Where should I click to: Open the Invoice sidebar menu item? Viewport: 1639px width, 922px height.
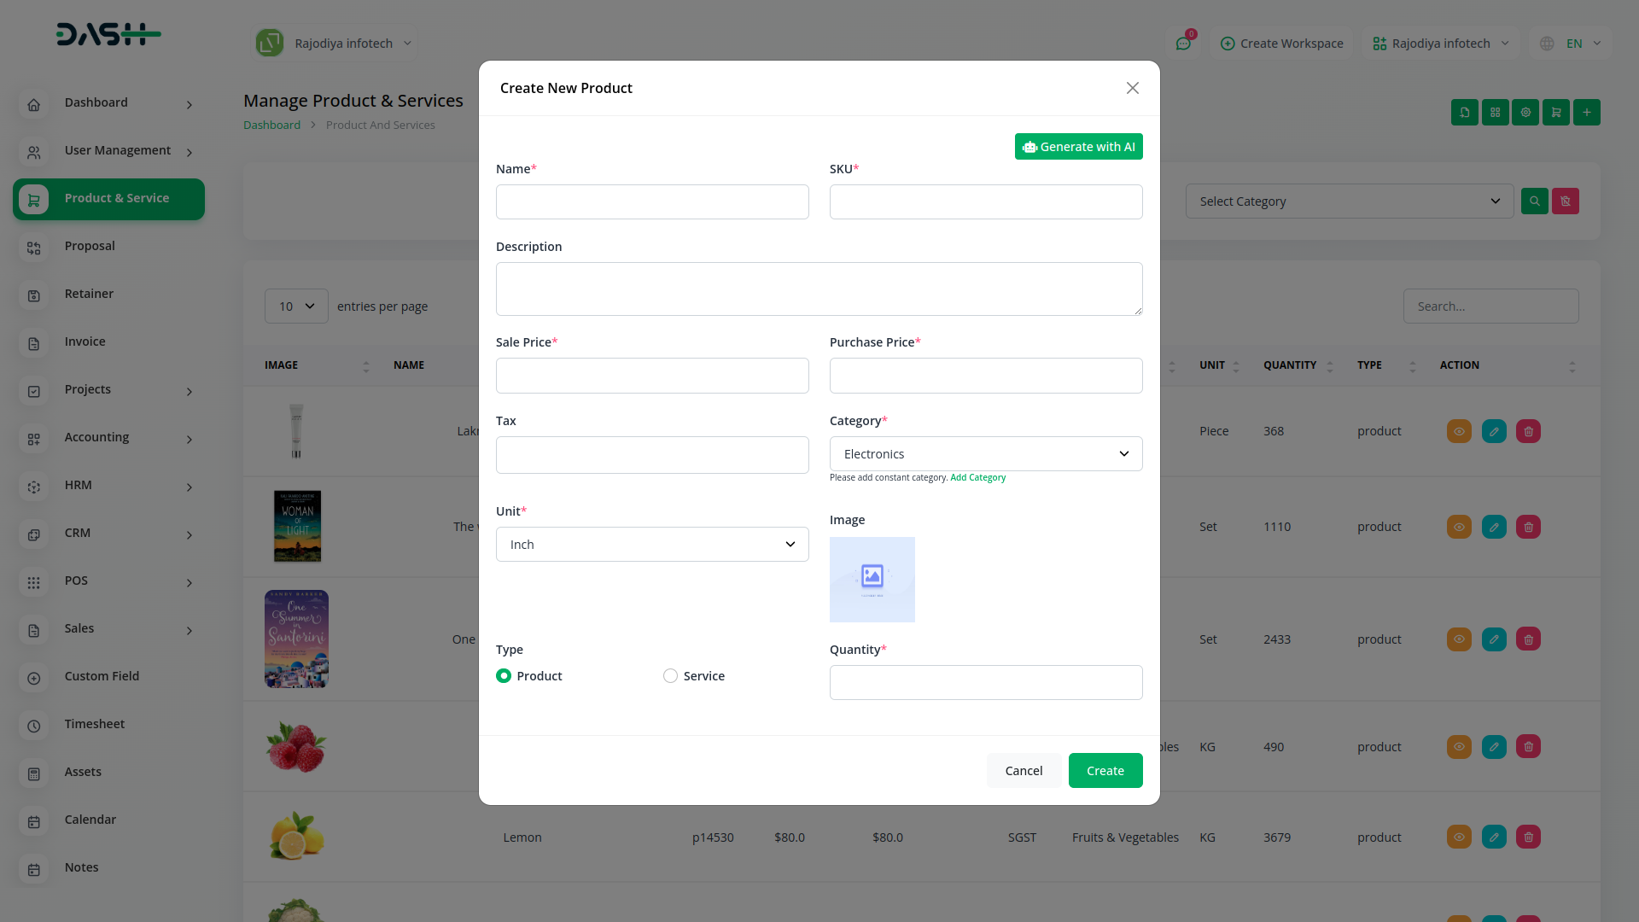click(85, 341)
